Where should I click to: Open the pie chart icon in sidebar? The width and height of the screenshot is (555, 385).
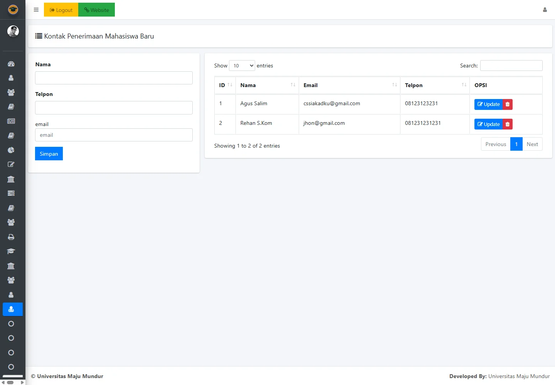[x=11, y=150]
